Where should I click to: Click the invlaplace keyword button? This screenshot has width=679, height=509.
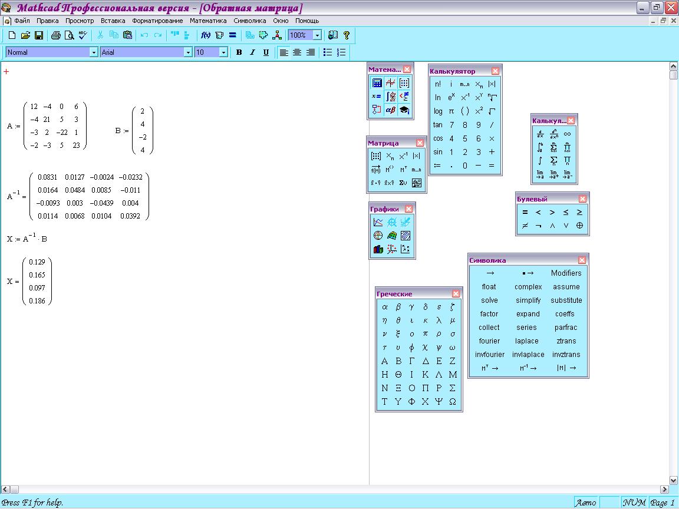528,355
